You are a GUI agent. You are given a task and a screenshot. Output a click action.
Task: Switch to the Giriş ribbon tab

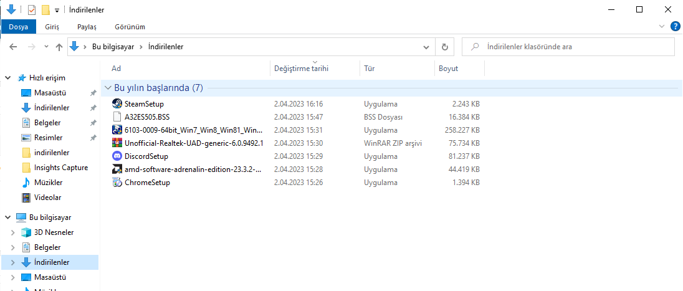click(x=52, y=27)
